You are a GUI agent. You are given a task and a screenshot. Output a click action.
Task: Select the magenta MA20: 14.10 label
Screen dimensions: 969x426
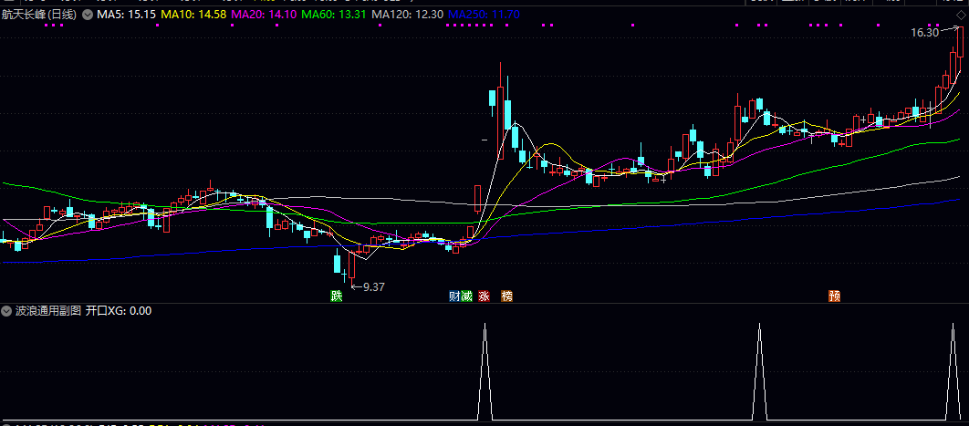click(x=264, y=15)
